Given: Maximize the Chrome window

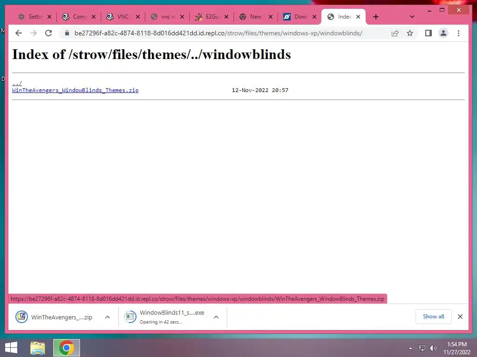Looking at the screenshot, I should [442, 10].
